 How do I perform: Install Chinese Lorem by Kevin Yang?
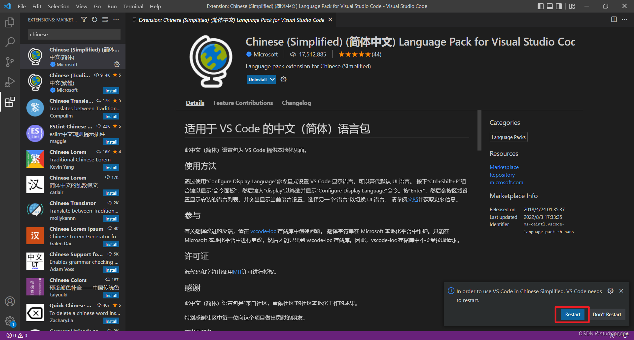[111, 168]
